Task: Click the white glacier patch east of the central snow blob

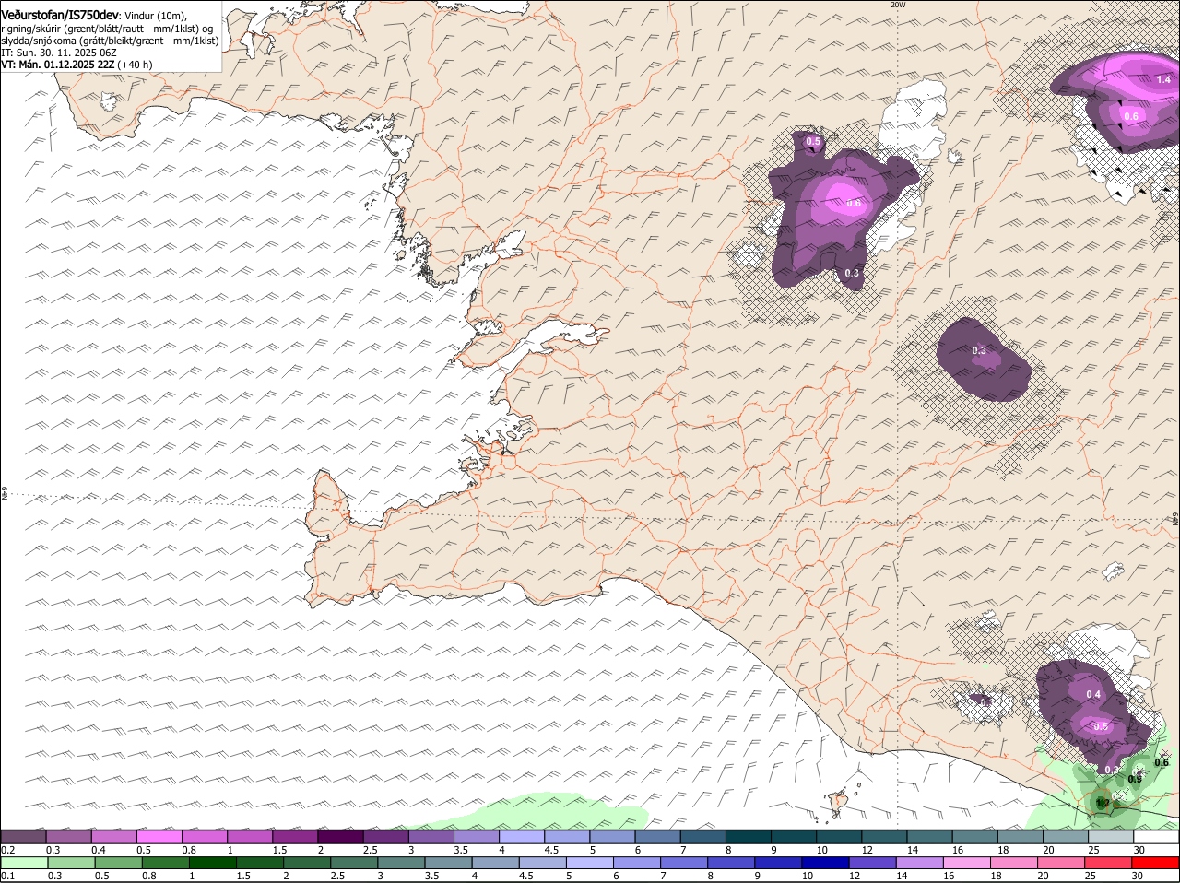Action: click(x=914, y=118)
